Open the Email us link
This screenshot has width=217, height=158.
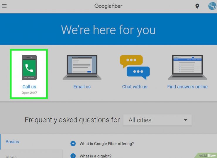pos(82,87)
